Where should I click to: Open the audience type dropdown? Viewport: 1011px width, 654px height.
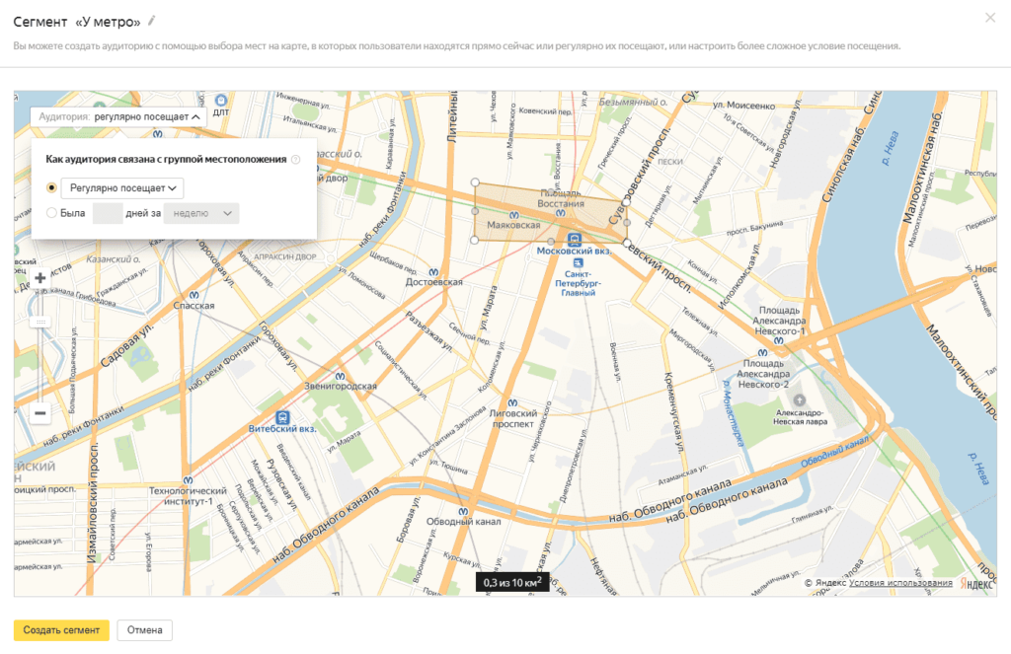click(x=118, y=116)
